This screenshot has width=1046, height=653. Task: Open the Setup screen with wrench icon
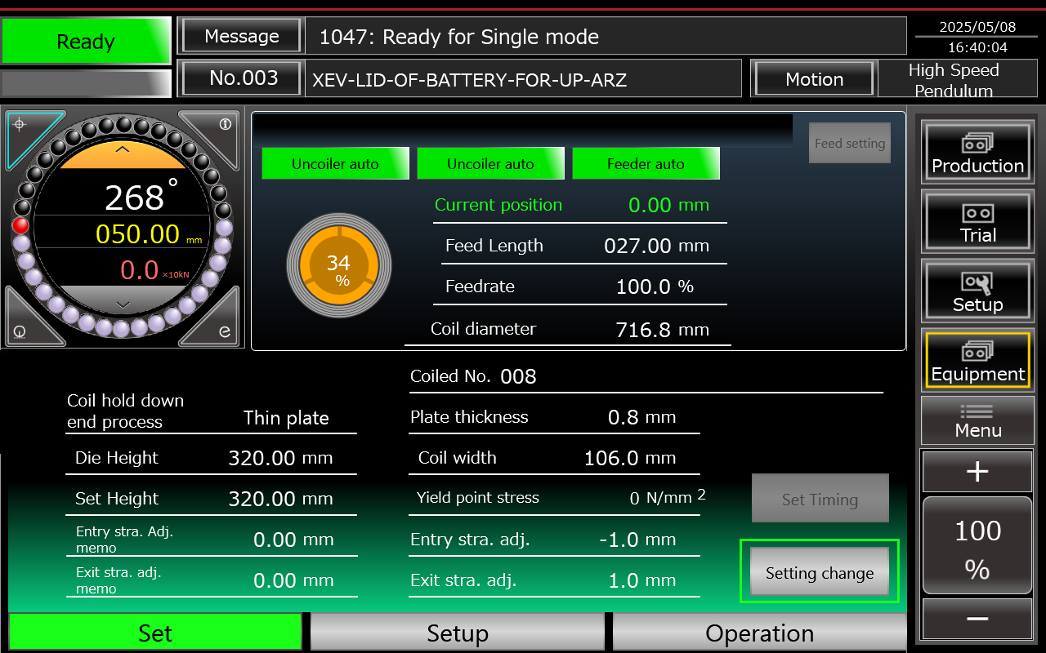[977, 291]
